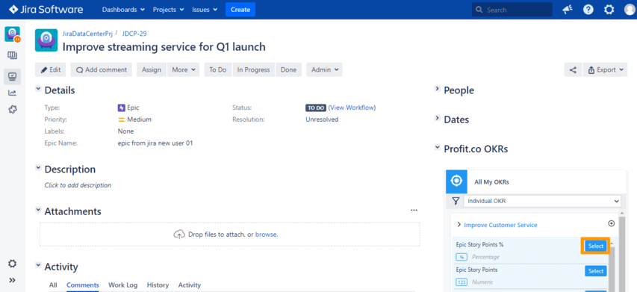The image size is (637, 292).
Task: Open the Individual OKR filter dropdown
Action: tap(542, 201)
